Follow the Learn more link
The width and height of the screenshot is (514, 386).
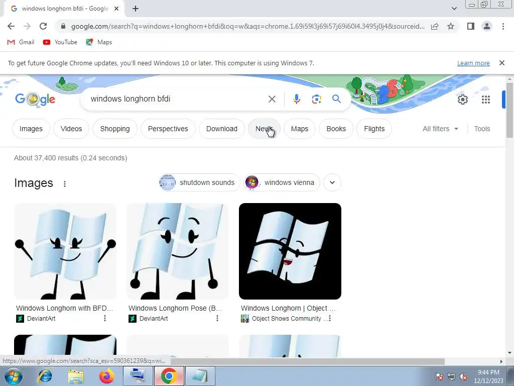pyautogui.click(x=473, y=63)
